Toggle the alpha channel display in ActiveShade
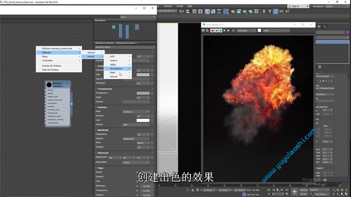Image resolution: width=351 pixels, height=197 pixels. [x=224, y=30]
